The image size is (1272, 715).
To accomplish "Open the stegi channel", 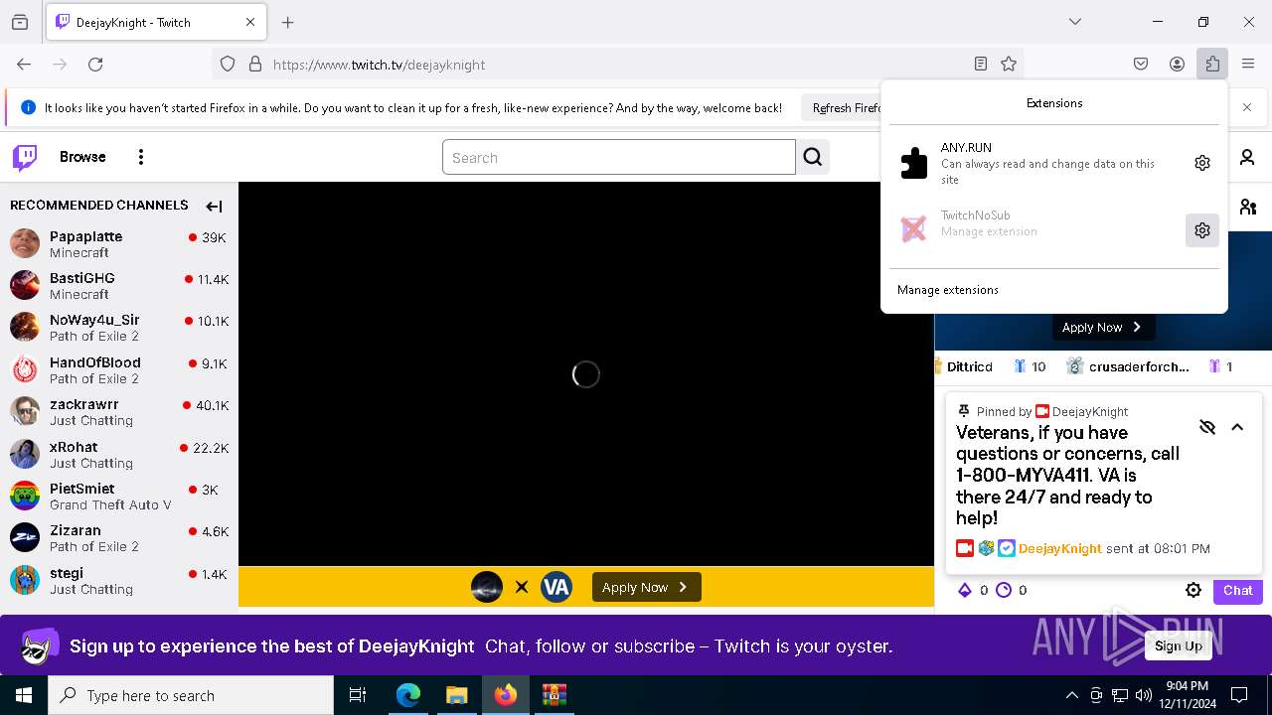I will click(119, 580).
